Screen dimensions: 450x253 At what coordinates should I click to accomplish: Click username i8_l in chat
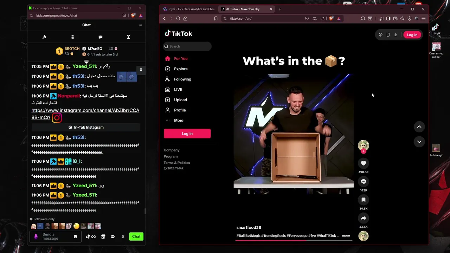point(77,161)
